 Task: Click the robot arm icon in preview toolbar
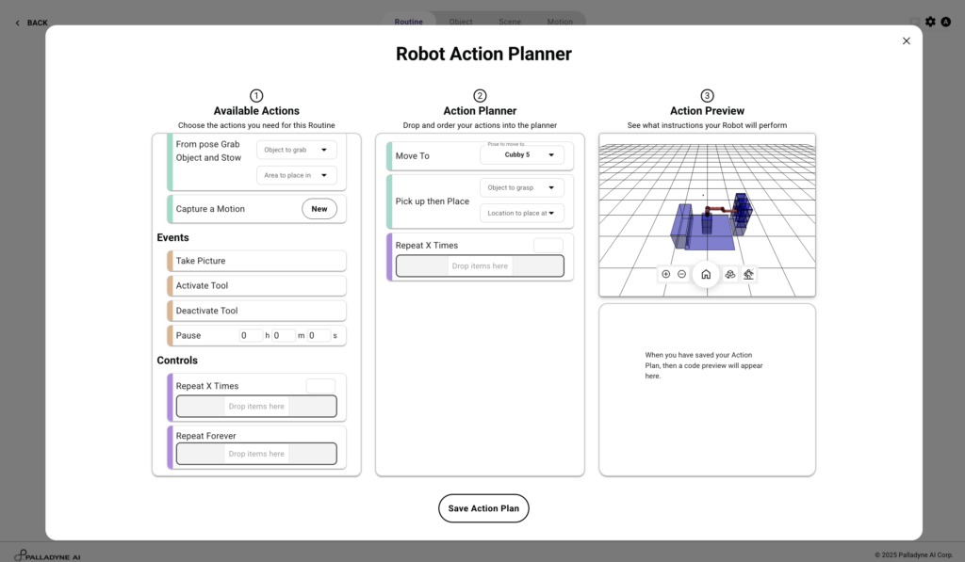coord(748,274)
